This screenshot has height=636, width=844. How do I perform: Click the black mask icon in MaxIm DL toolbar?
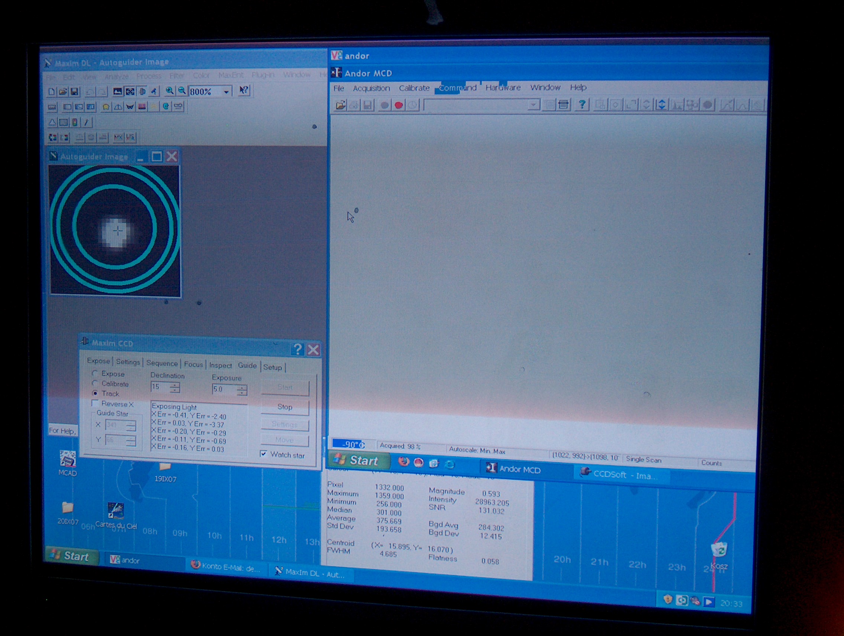130,107
